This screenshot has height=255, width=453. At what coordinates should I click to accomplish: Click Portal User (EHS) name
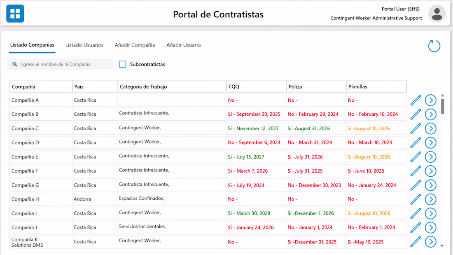(400, 9)
